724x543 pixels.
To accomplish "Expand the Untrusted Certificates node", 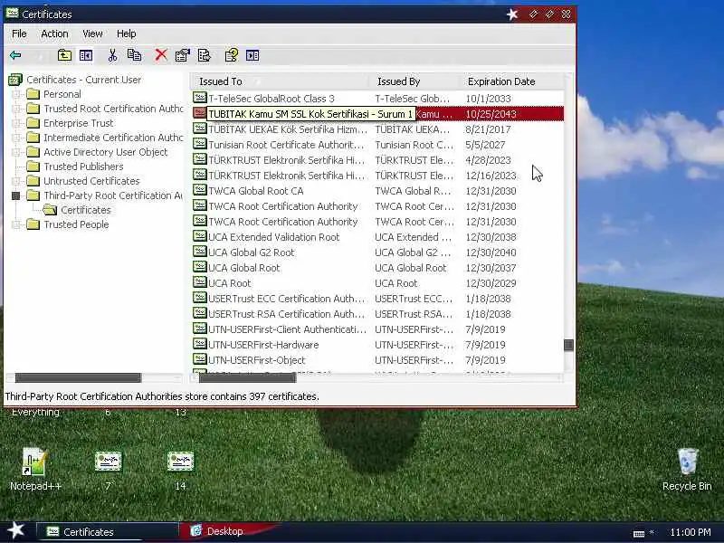I will point(16,181).
